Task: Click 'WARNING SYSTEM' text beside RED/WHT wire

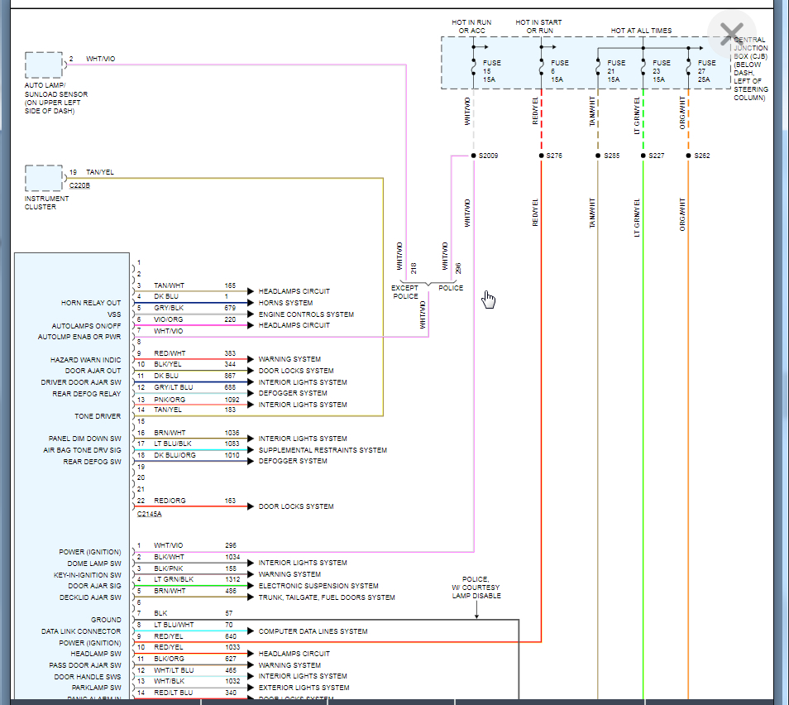Action: click(289, 359)
